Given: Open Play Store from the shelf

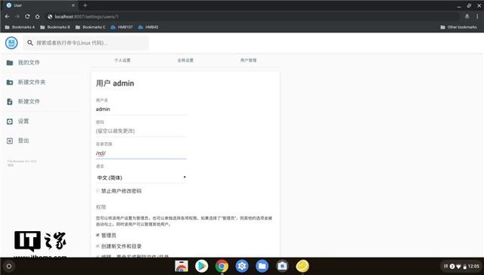Looking at the screenshot, I should pyautogui.click(x=202, y=267).
